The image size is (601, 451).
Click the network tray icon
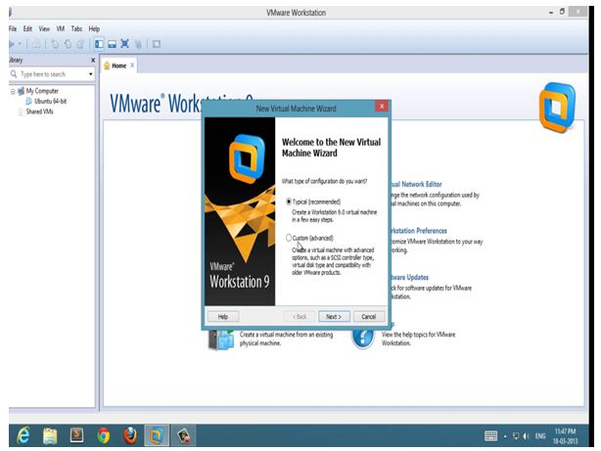tap(516, 436)
